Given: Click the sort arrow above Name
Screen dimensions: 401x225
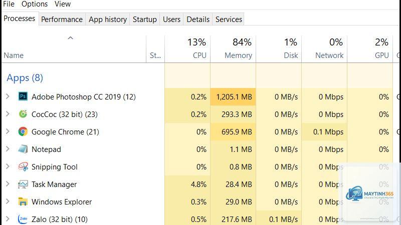Looking at the screenshot, I should coord(70,38).
